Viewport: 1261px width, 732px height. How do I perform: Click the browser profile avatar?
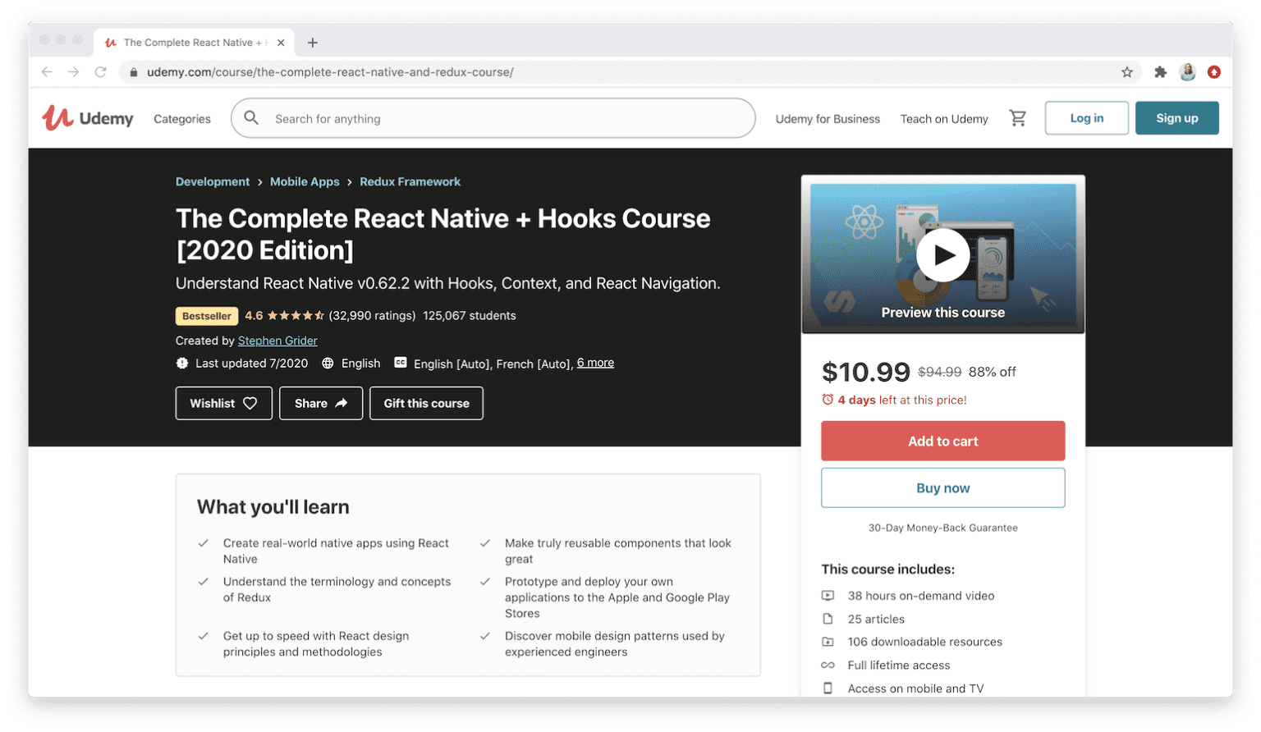pyautogui.click(x=1188, y=72)
